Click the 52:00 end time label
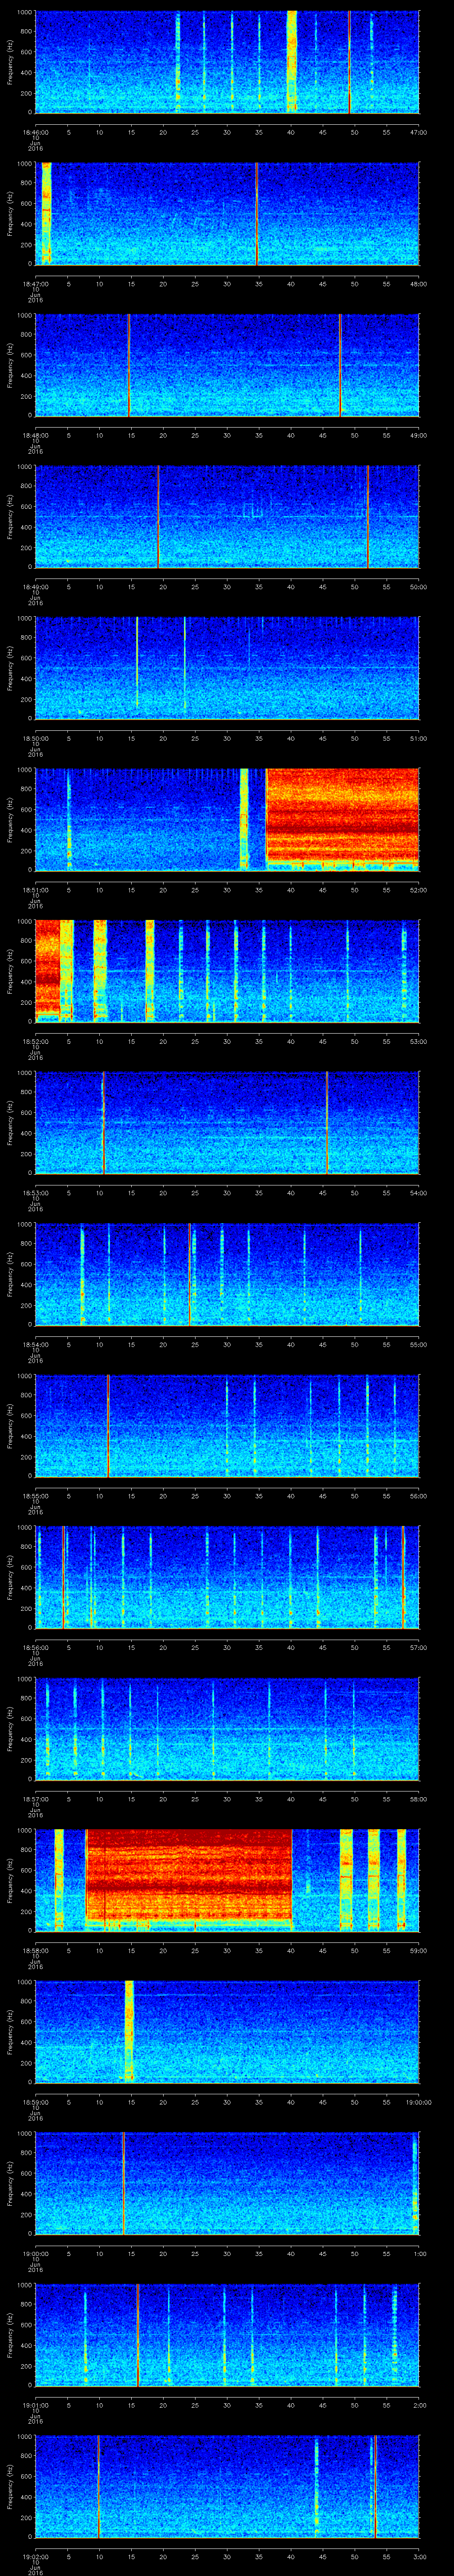 point(418,890)
